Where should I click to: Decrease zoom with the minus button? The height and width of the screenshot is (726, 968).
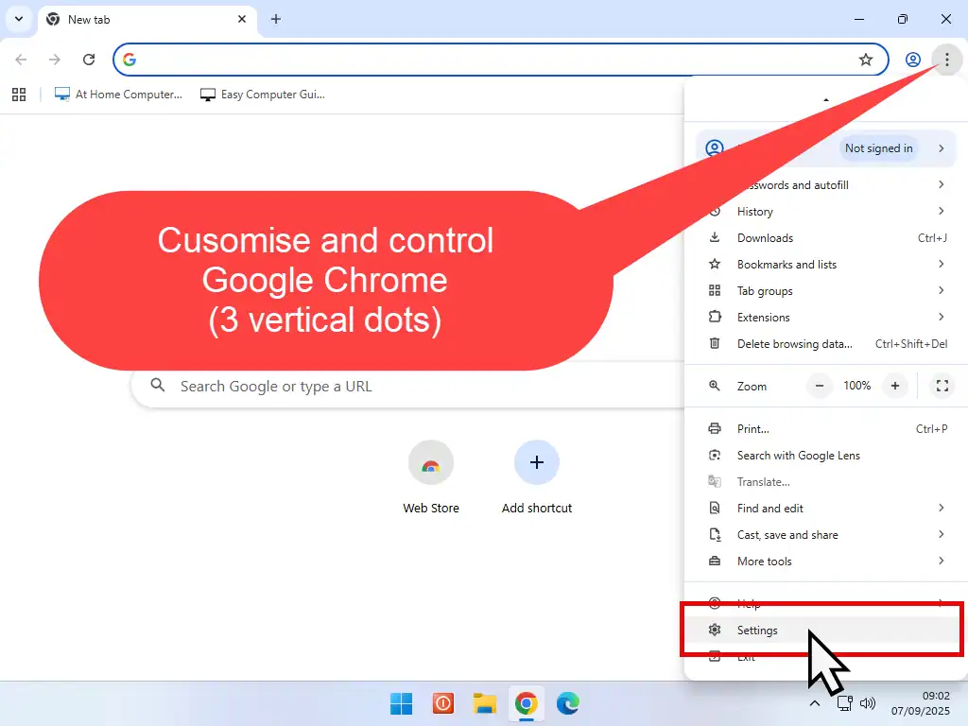click(820, 386)
